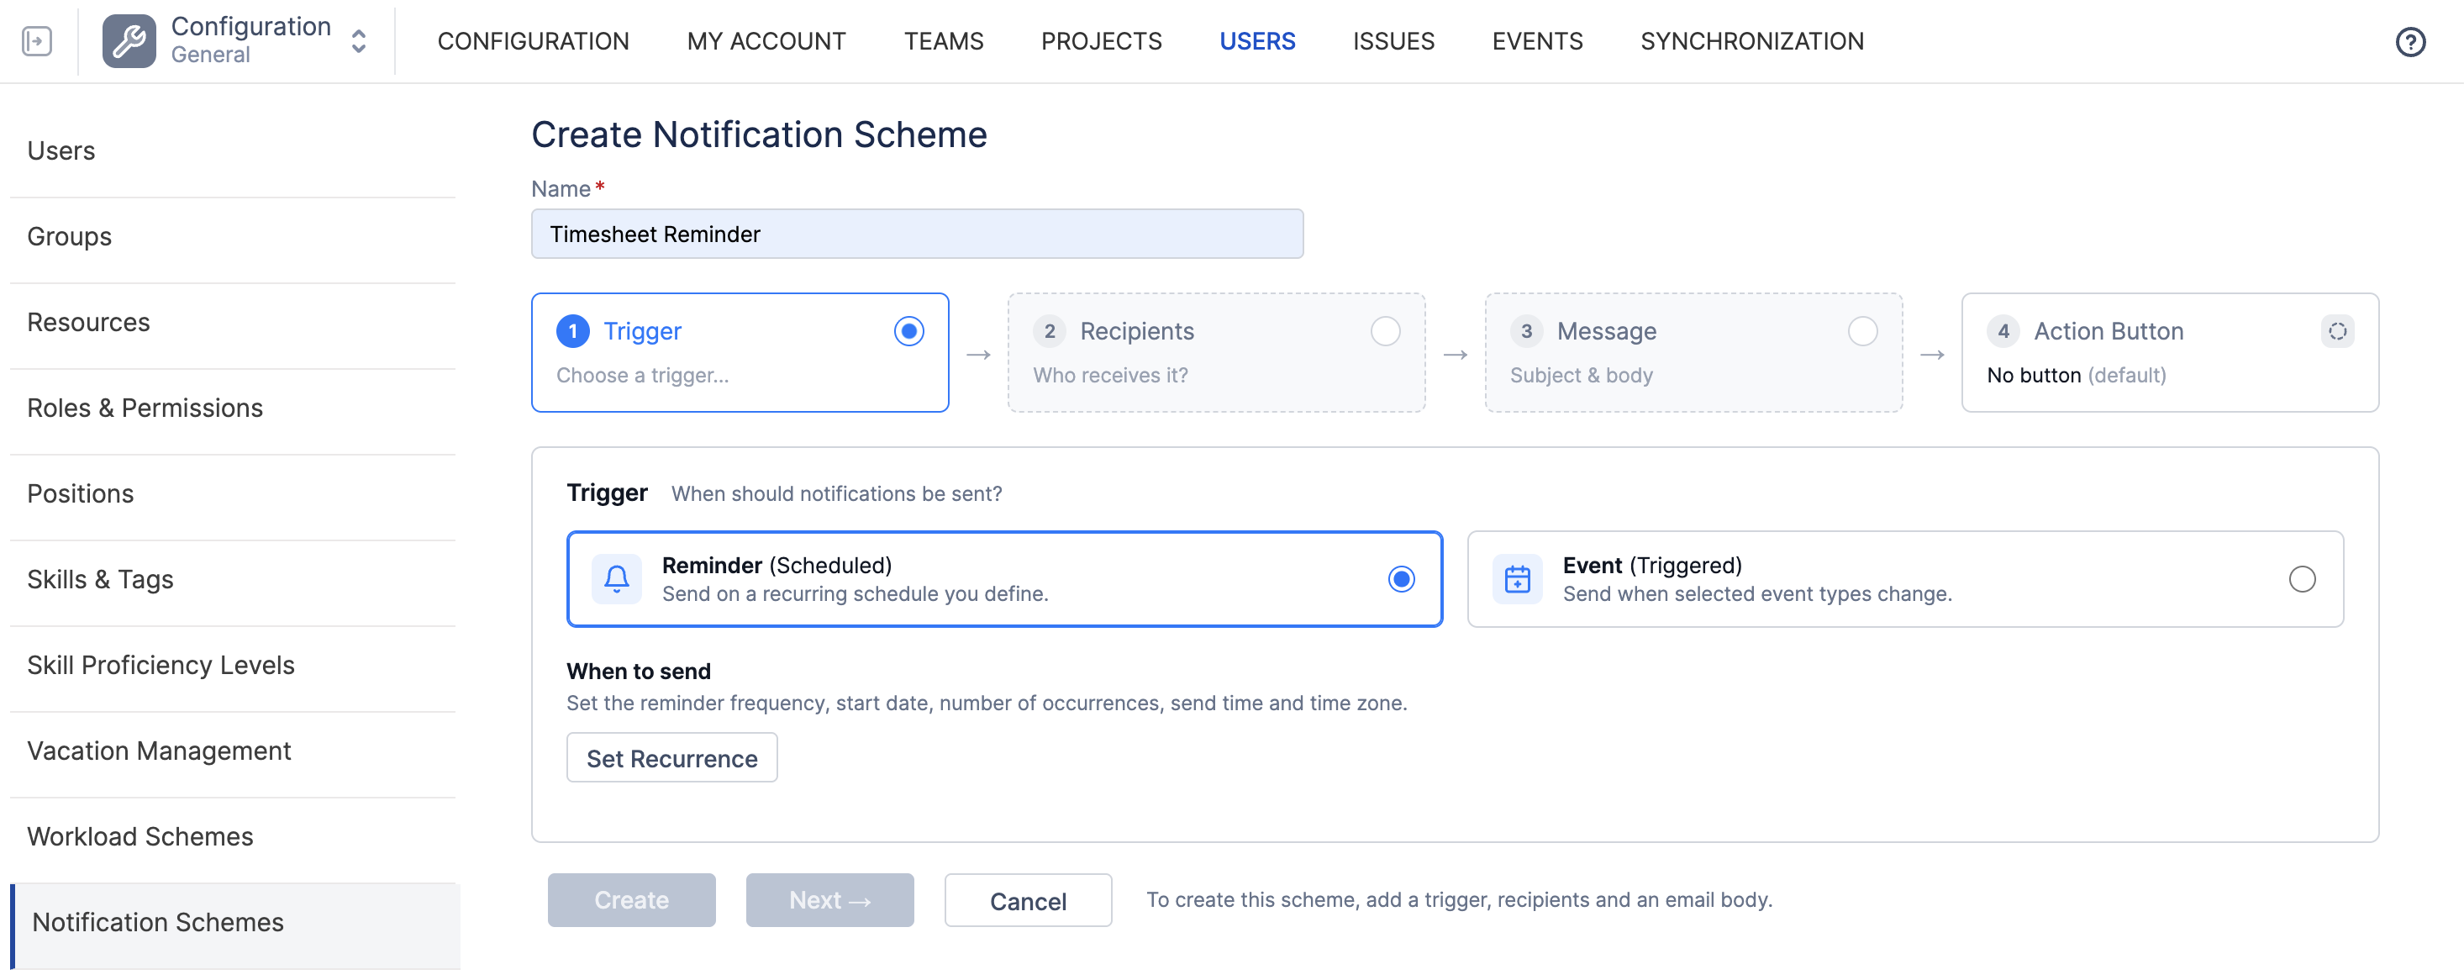Click the Cancel button
This screenshot has height=980, width=2464.
[1027, 900]
